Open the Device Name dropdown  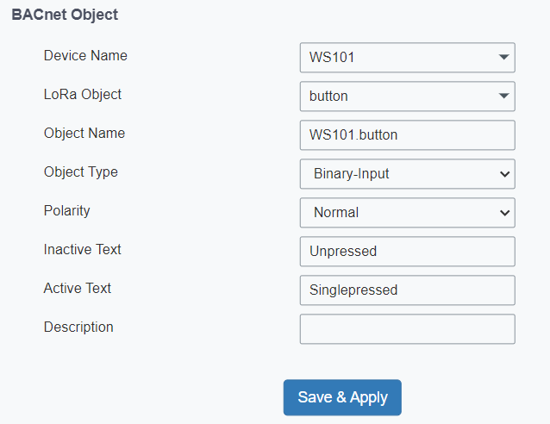(407, 58)
